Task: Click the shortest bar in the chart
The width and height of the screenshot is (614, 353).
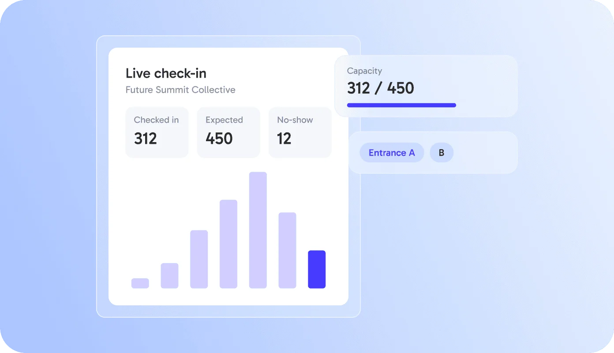Action: (140, 283)
